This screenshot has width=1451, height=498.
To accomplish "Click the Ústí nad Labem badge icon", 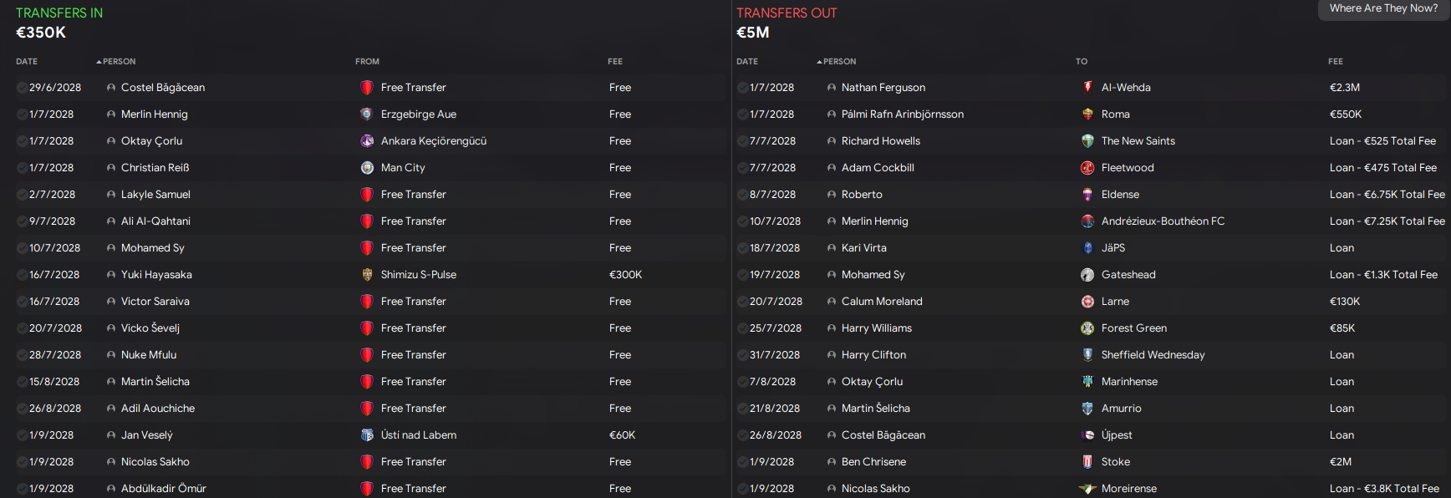I will click(367, 435).
